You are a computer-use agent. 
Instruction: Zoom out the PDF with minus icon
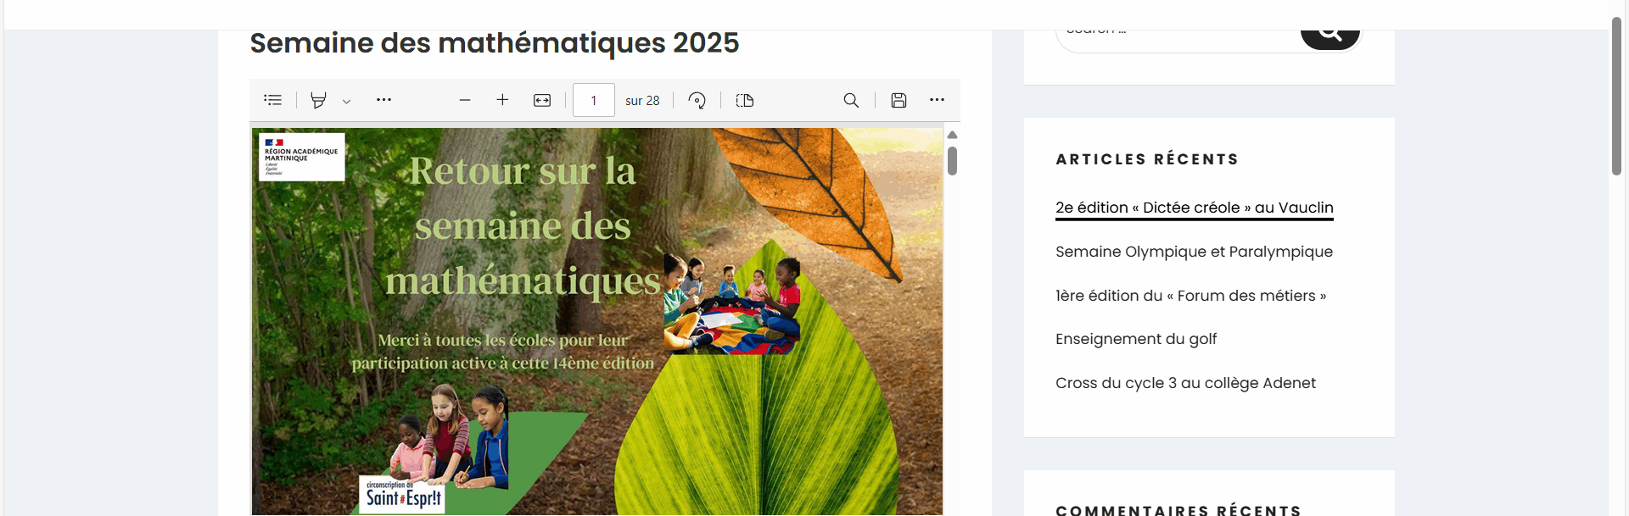tap(465, 100)
